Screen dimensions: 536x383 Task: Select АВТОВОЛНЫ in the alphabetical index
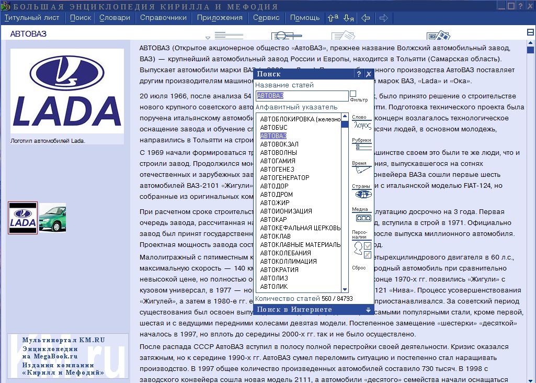click(x=279, y=152)
